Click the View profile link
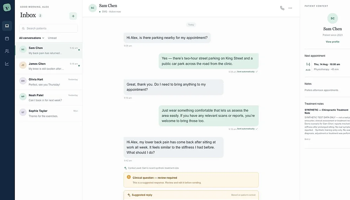350x200 pixels. point(332,42)
